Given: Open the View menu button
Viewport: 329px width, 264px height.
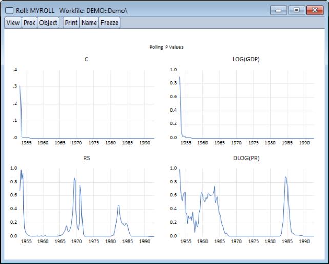Looking at the screenshot, I should [13, 23].
